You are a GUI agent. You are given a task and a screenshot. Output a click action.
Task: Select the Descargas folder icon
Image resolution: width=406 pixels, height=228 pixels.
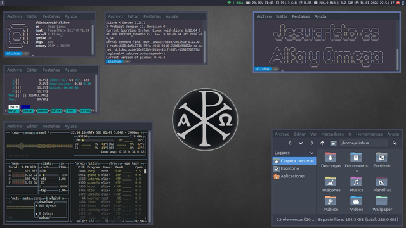click(x=331, y=157)
